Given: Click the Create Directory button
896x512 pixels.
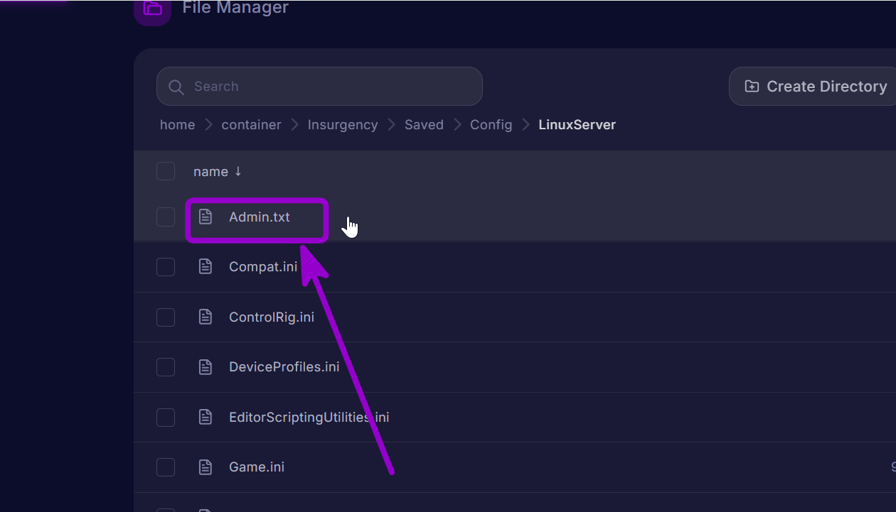Looking at the screenshot, I should click(x=813, y=87).
